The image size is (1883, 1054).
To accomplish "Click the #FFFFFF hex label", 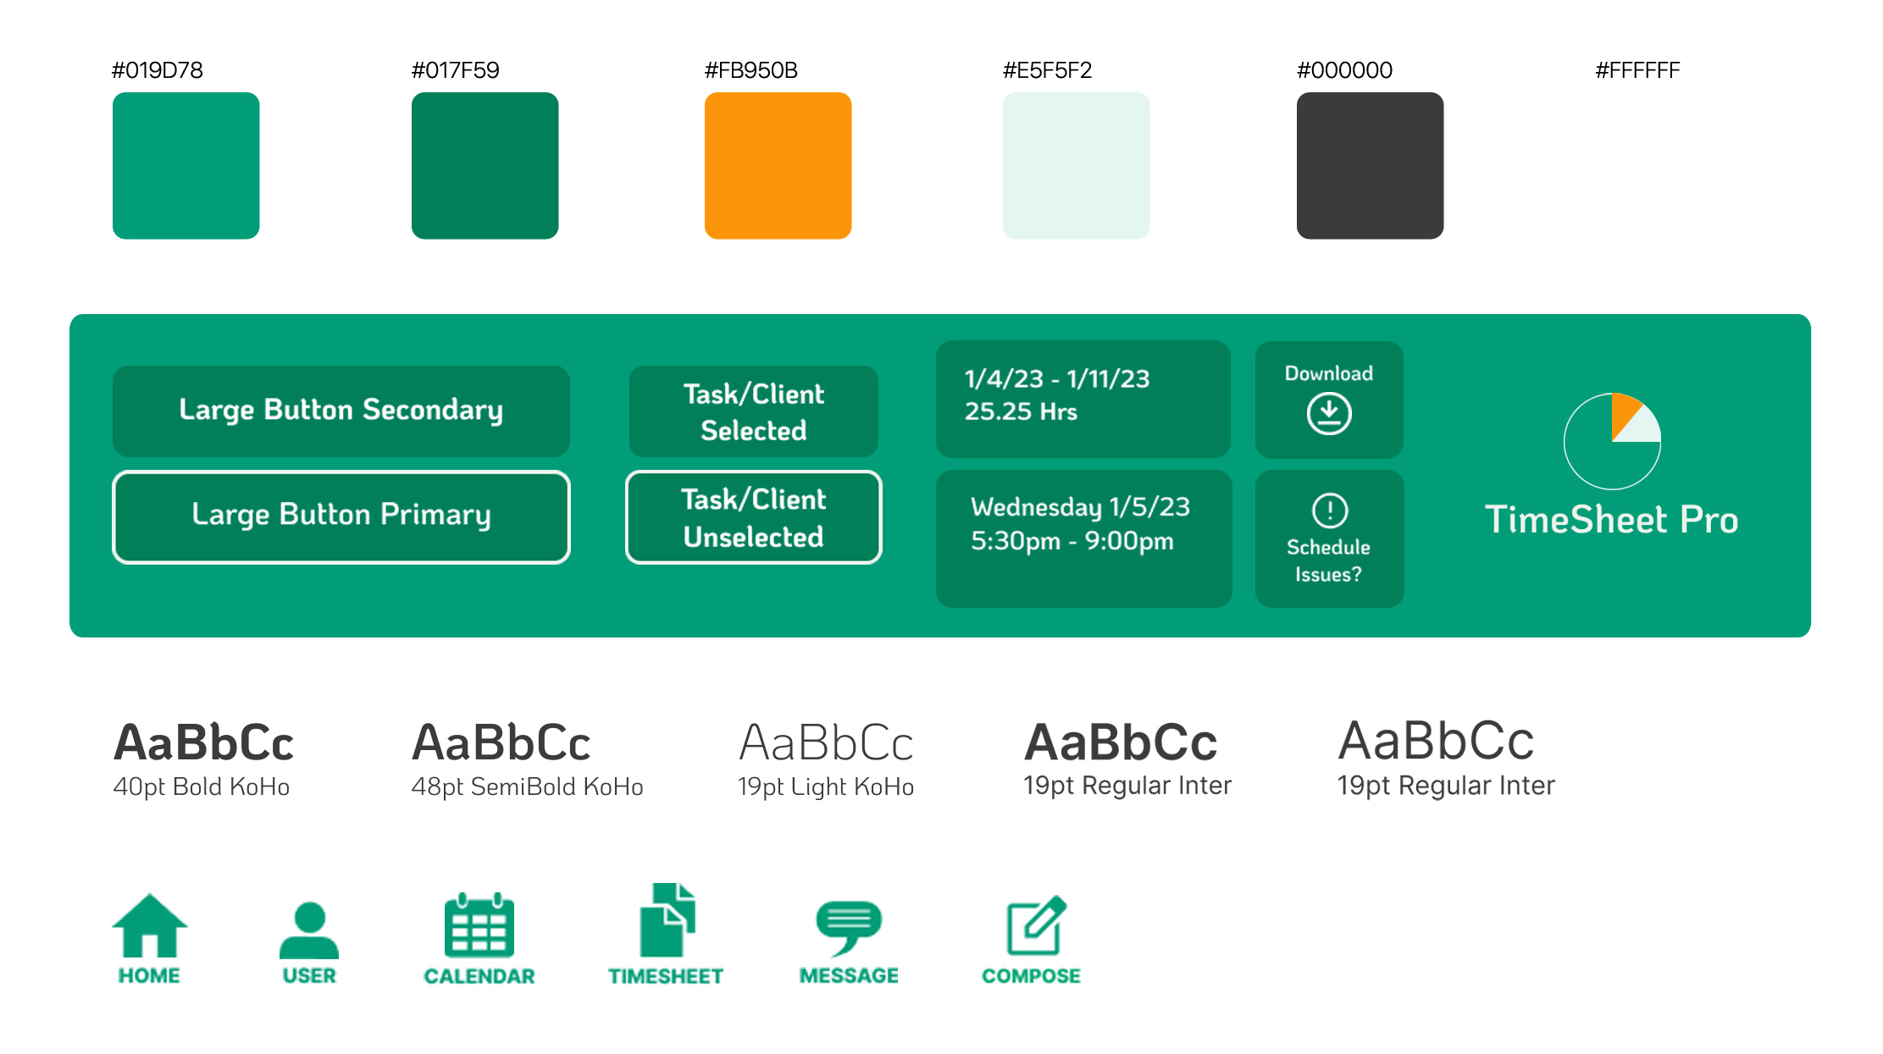I will pos(1637,70).
